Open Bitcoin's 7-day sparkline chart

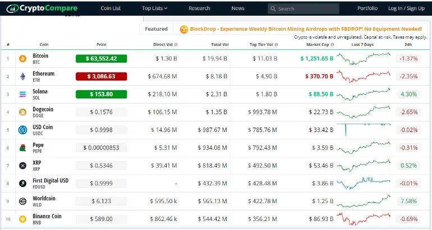tap(363, 58)
